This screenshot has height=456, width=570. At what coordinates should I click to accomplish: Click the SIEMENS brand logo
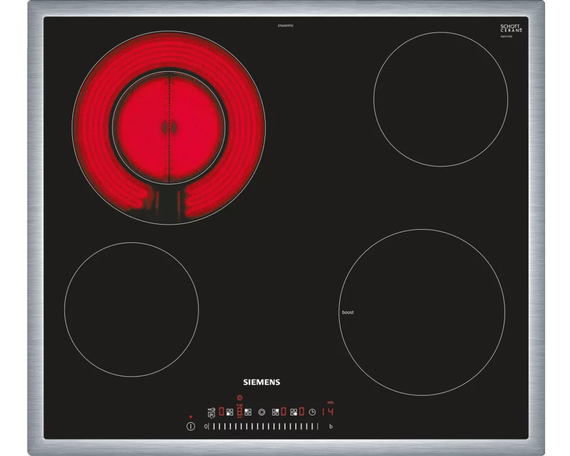tap(262, 382)
